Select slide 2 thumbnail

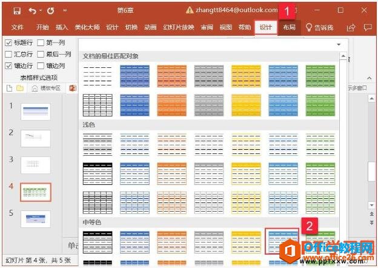[x=36, y=138]
